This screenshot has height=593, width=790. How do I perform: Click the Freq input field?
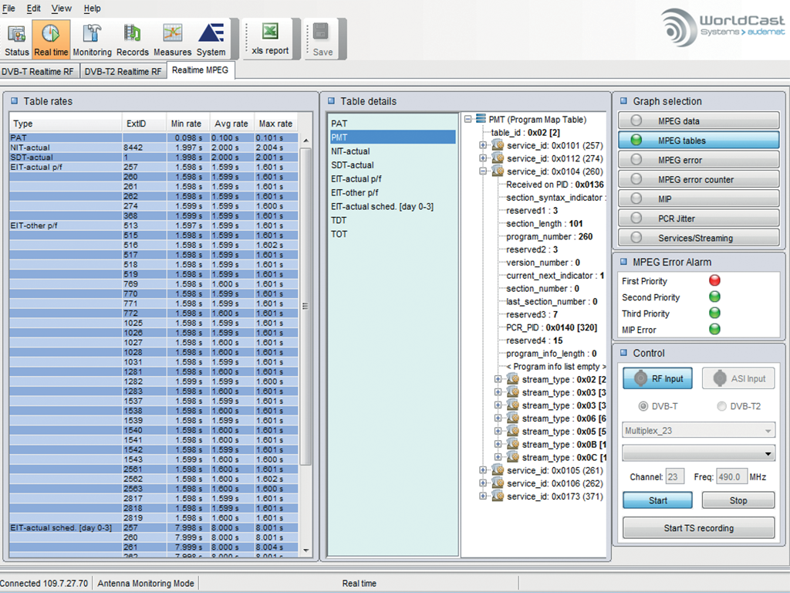tap(731, 476)
